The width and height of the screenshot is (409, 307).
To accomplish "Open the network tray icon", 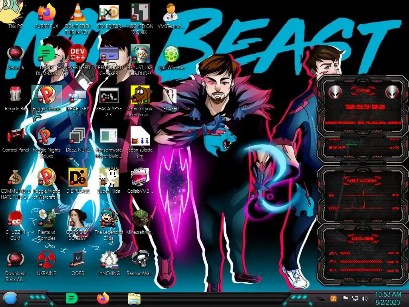I will pos(355,298).
